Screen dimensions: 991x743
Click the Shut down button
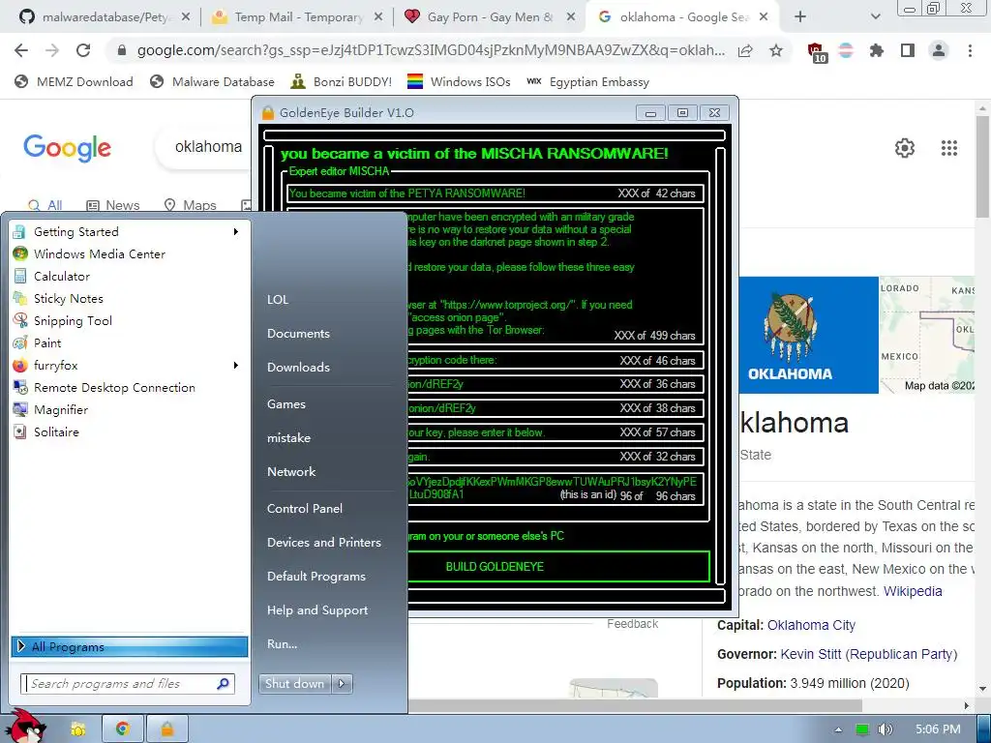pos(294,684)
